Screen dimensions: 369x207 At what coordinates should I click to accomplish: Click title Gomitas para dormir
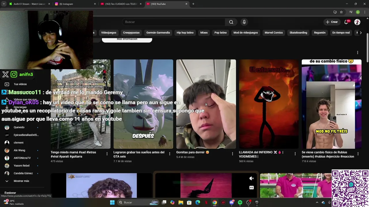pyautogui.click(x=193, y=152)
